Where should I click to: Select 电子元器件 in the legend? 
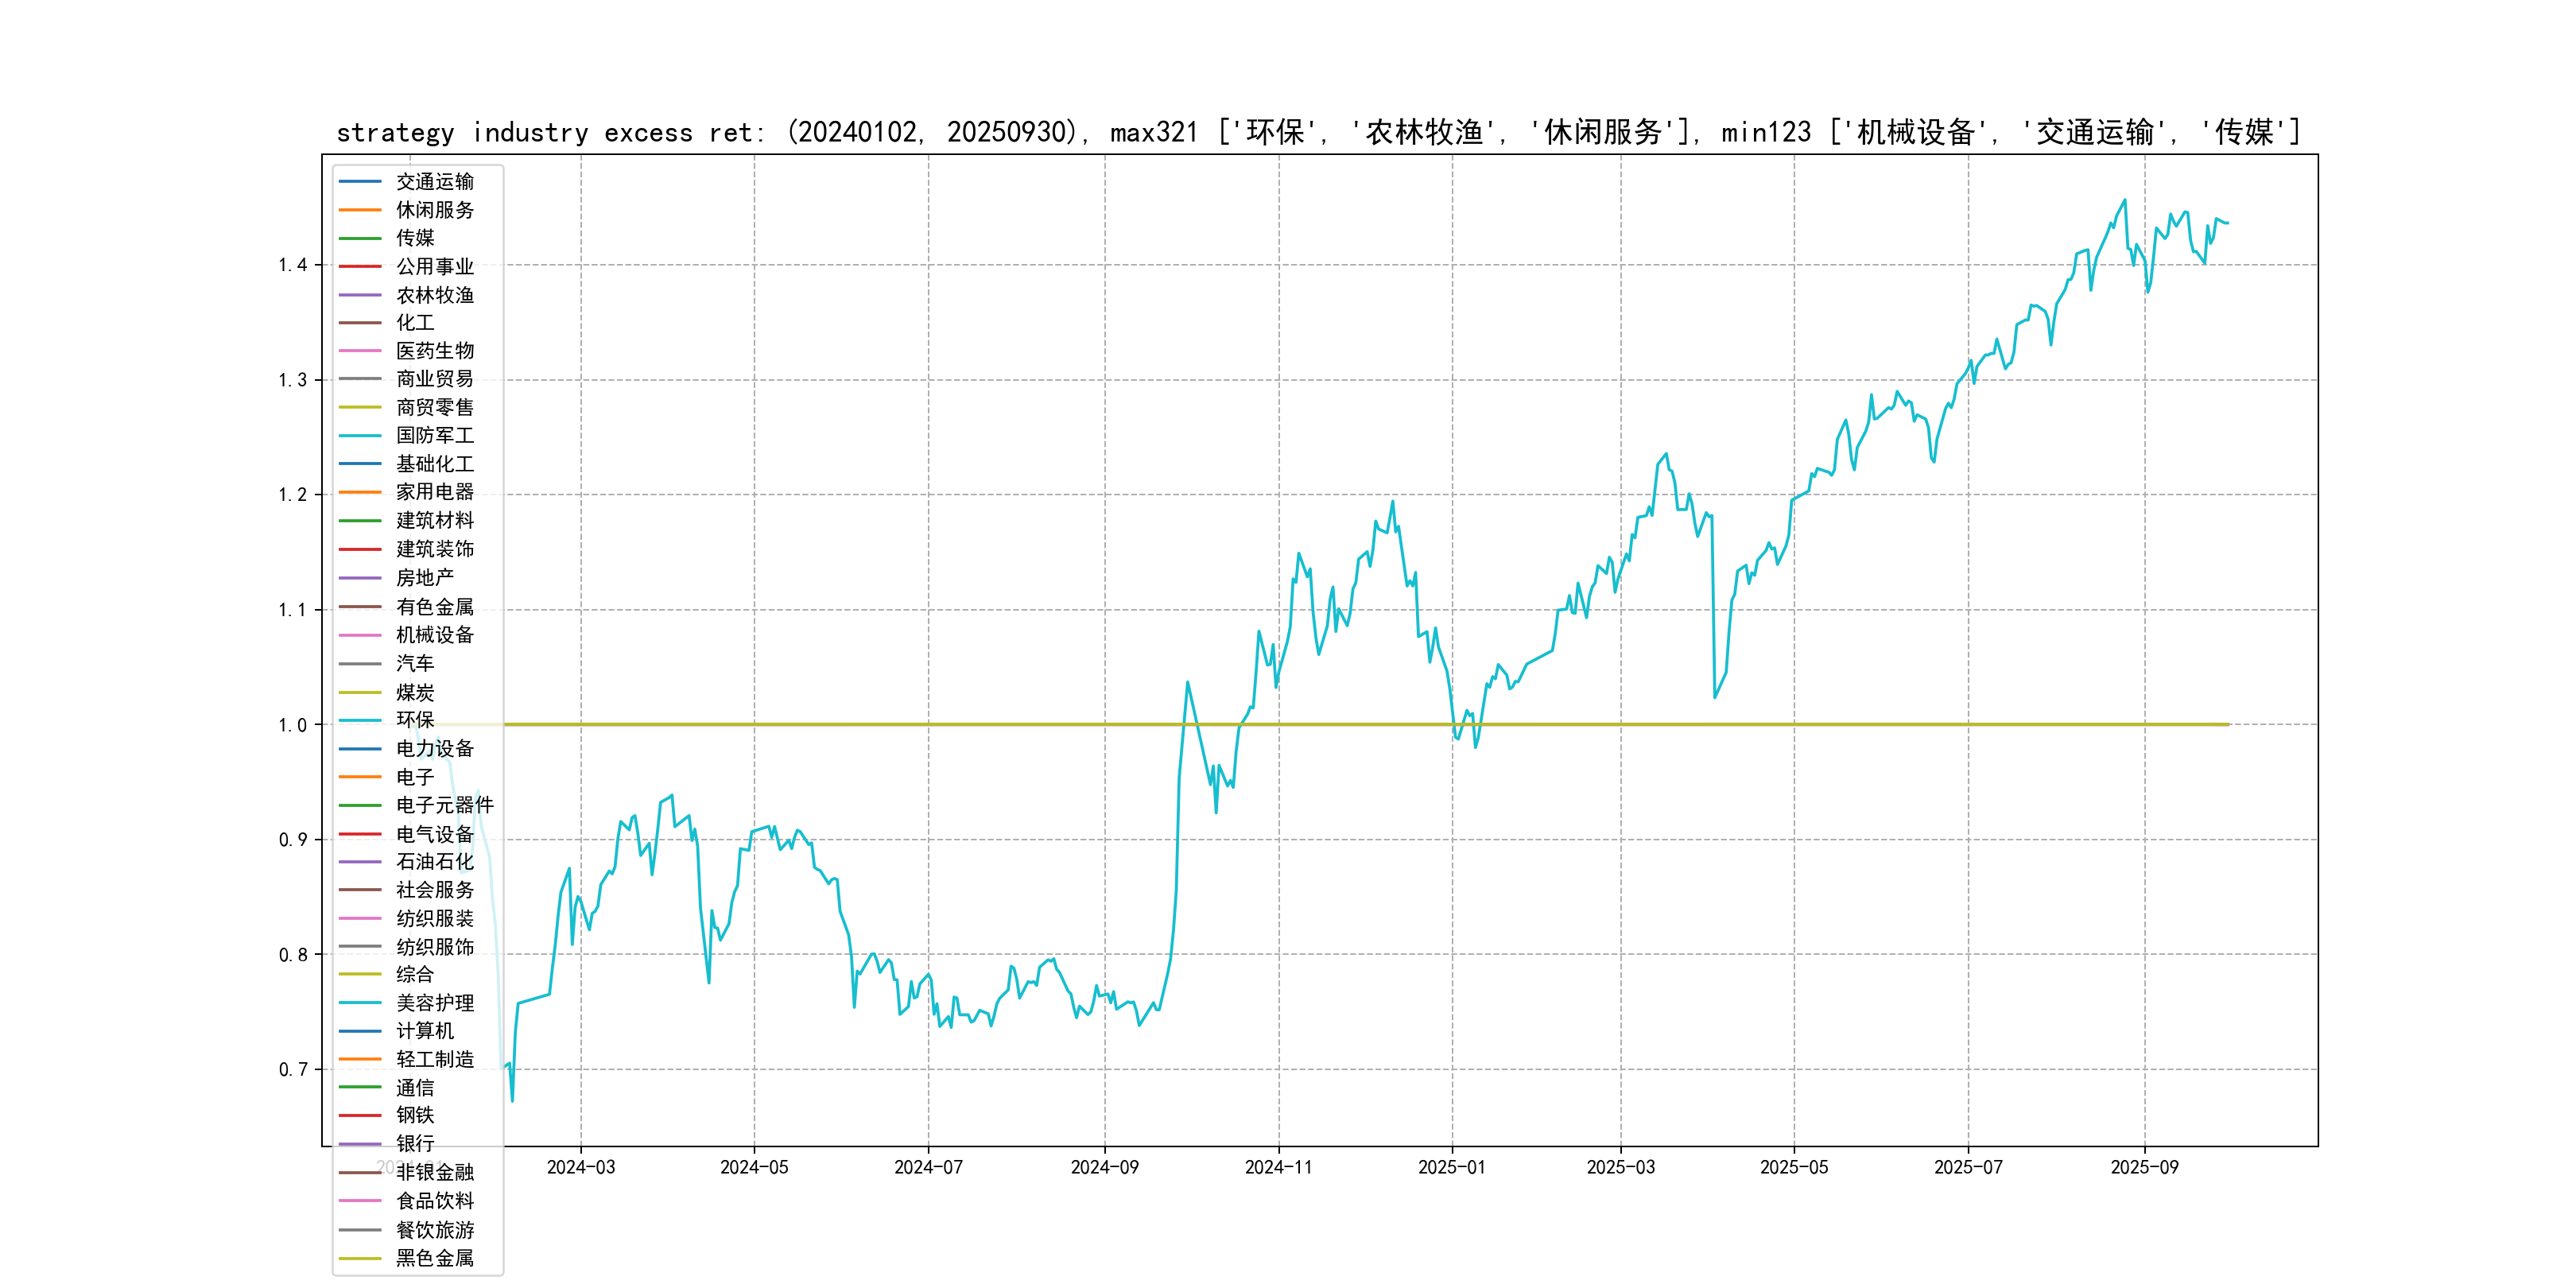tap(444, 805)
